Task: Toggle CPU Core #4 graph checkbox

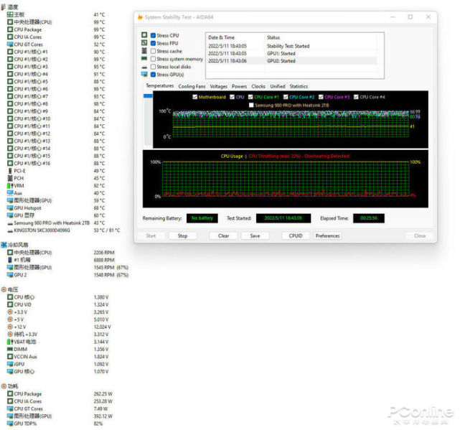Action: [x=356, y=97]
